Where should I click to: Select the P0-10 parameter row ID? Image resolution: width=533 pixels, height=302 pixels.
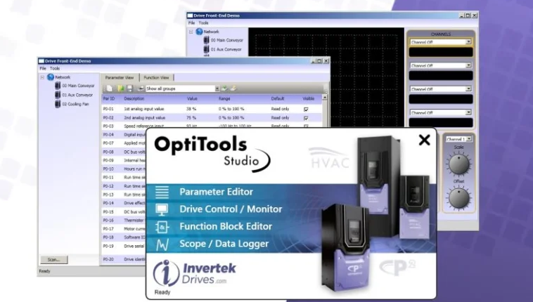tap(108, 169)
